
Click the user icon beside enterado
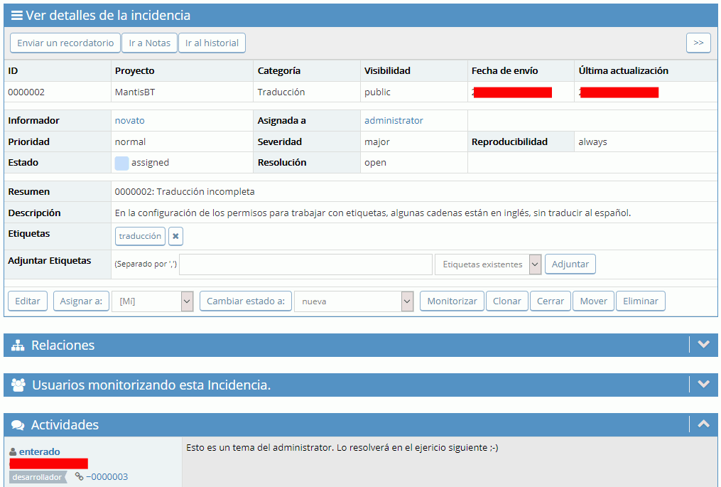[13, 452]
